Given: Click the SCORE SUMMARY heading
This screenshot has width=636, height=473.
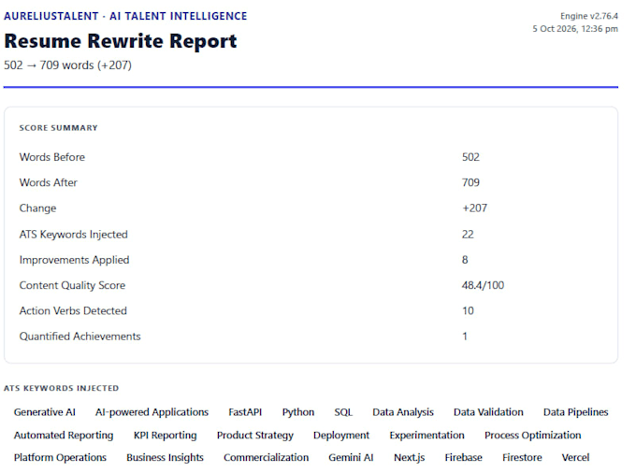Looking at the screenshot, I should coord(58,128).
